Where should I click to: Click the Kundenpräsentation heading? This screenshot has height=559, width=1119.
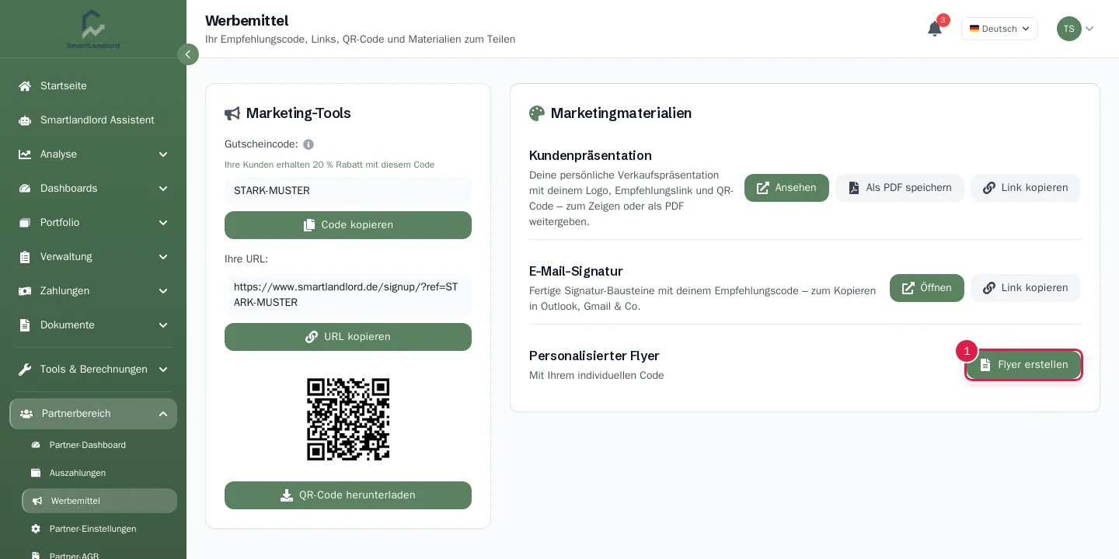(x=591, y=155)
